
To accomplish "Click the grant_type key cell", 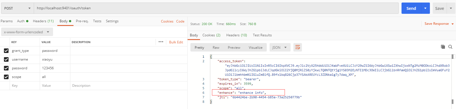I will 25,51.
